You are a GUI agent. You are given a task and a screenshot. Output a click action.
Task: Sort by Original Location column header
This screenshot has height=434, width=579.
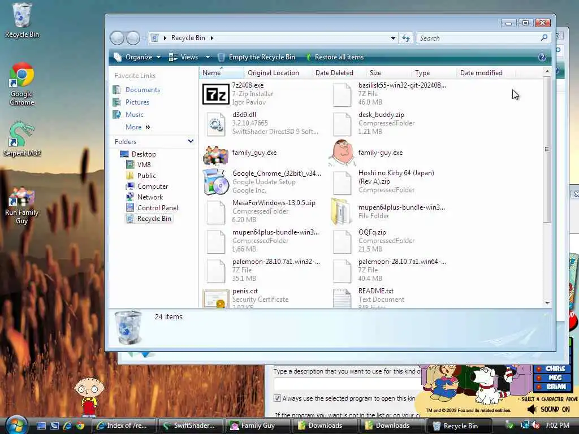point(278,73)
